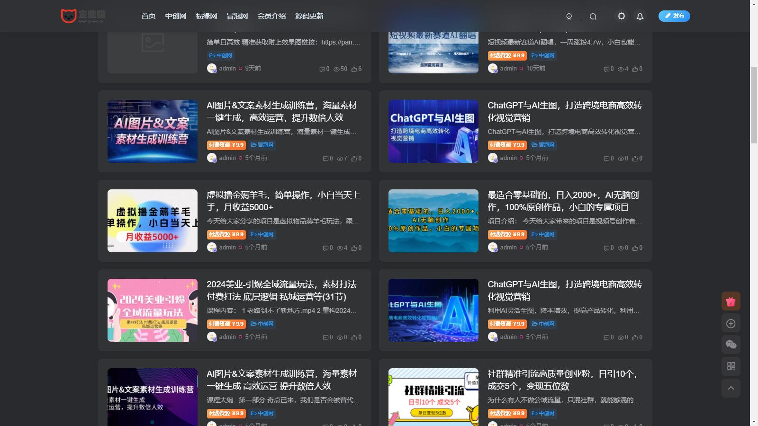
Task: Open the search icon in header
Action: point(593,17)
